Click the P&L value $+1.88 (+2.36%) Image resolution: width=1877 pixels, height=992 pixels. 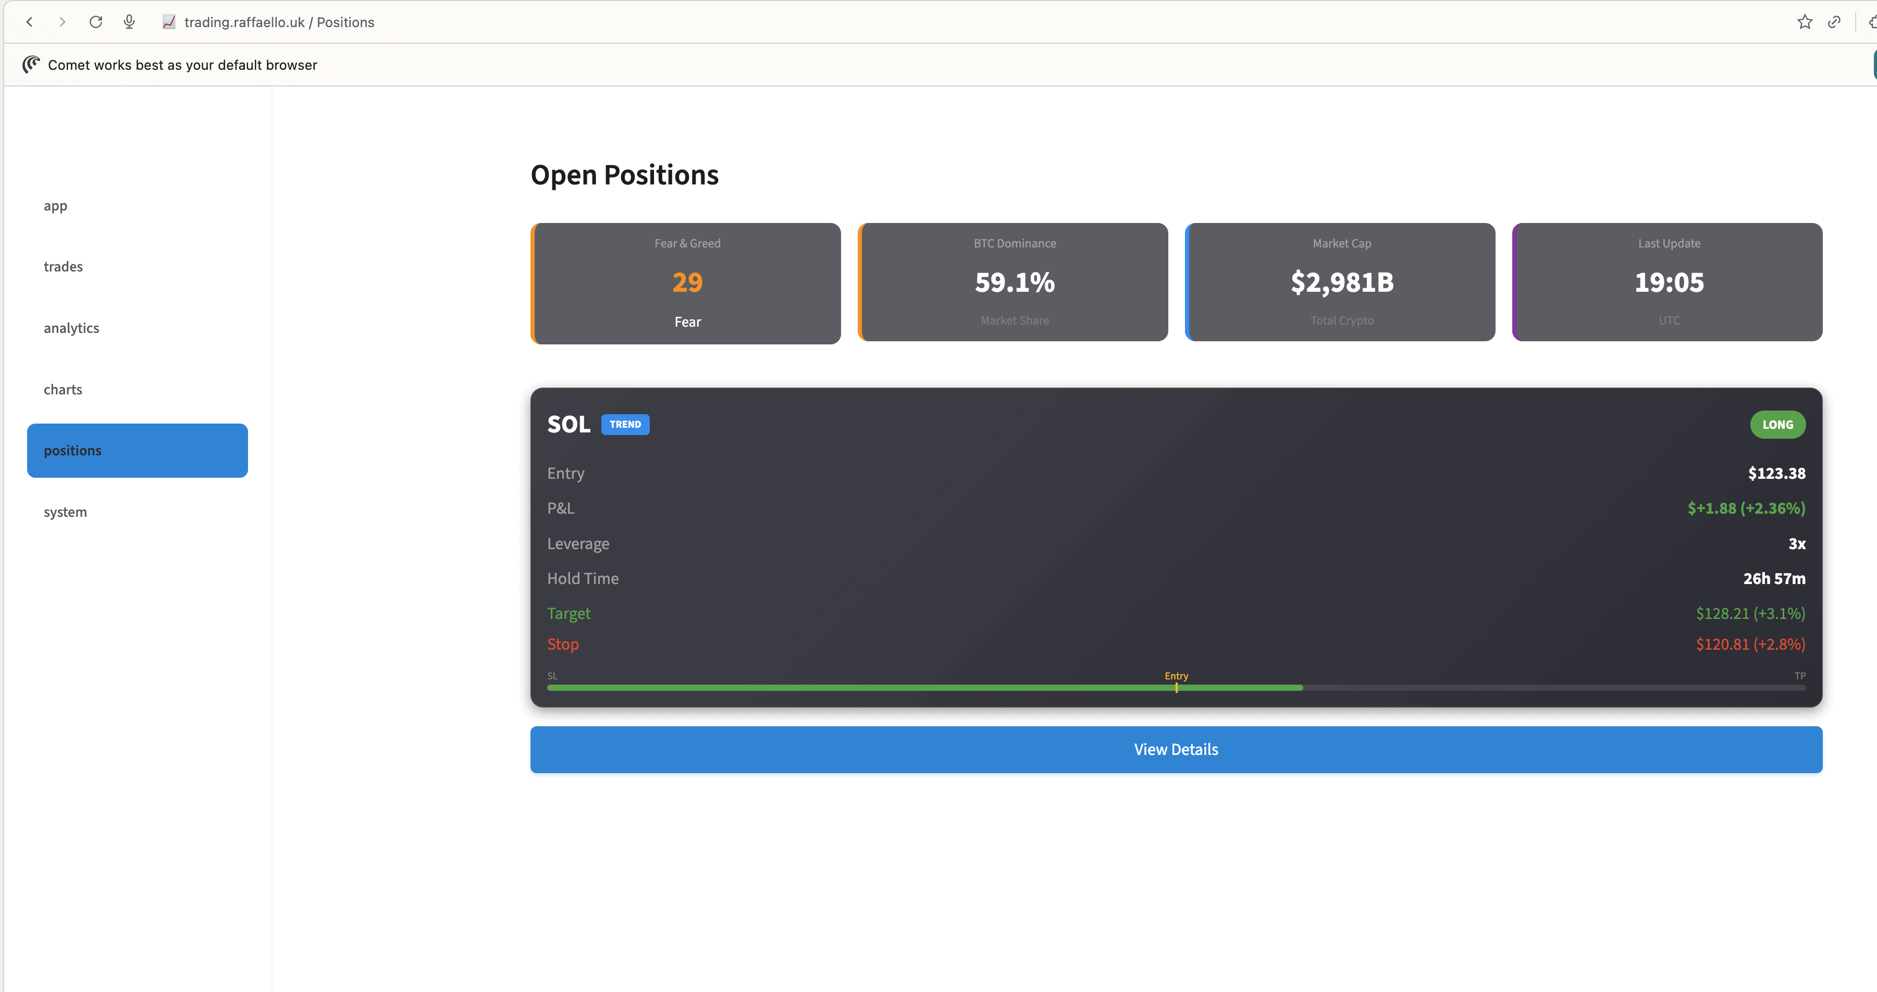[x=1747, y=509]
